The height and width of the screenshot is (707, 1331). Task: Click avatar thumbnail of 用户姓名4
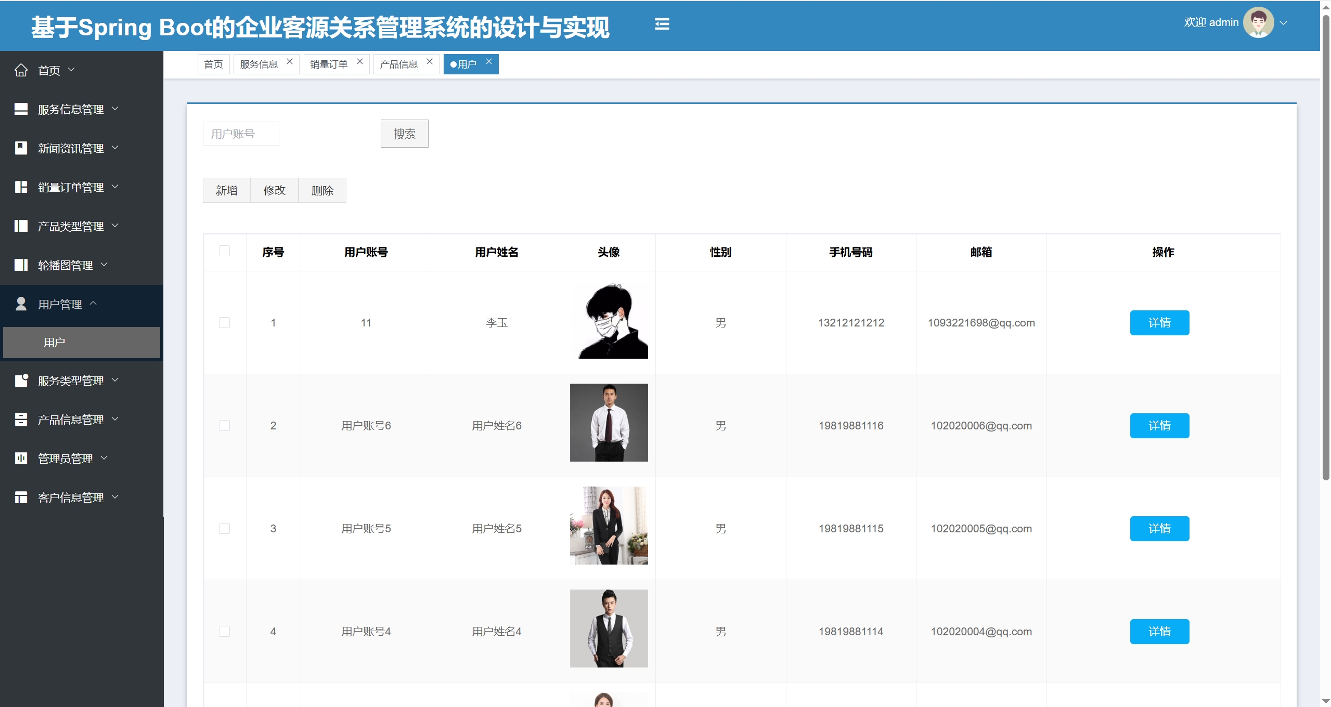609,629
